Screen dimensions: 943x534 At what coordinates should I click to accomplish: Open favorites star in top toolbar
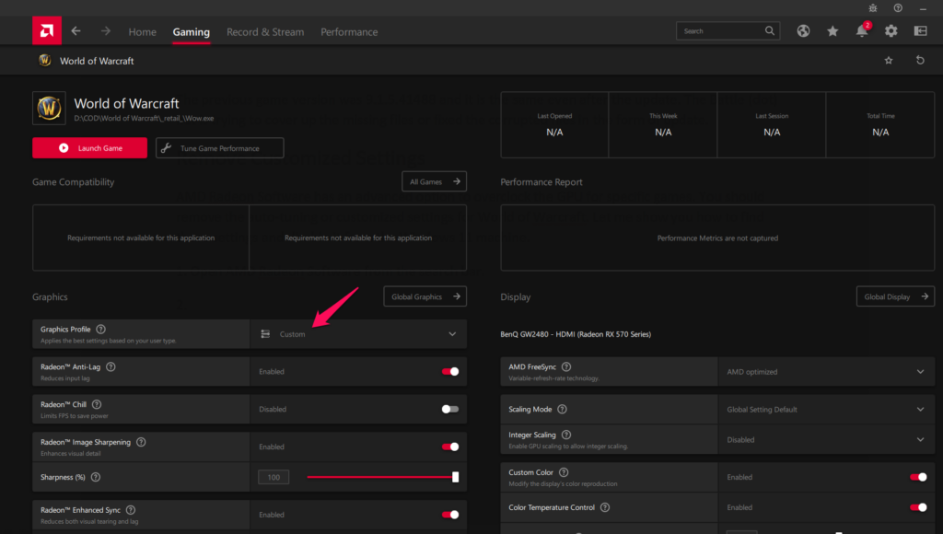832,30
